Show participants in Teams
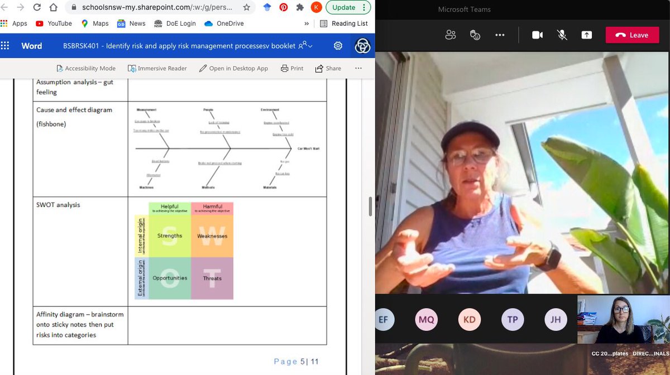This screenshot has width=670, height=375. pyautogui.click(x=451, y=35)
